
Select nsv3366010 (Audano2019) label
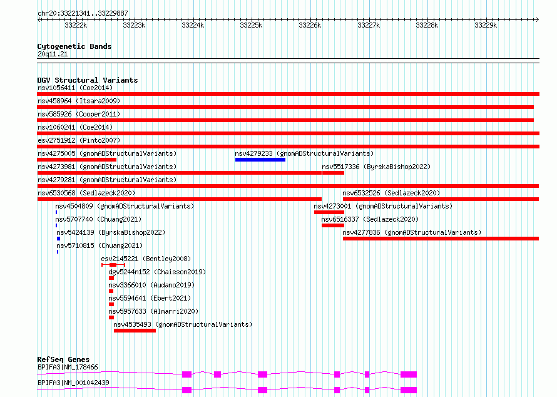coord(151,285)
